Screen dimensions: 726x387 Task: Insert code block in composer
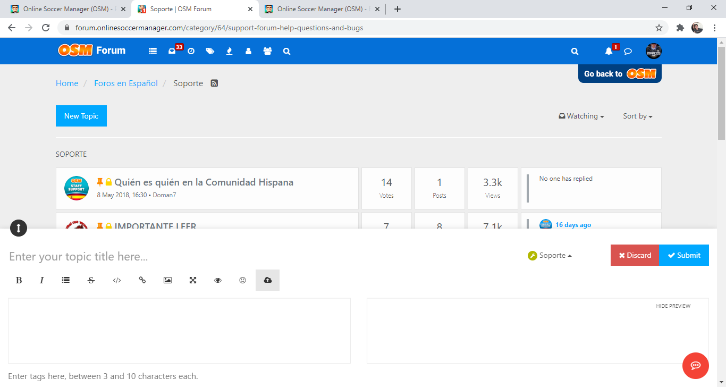pos(117,280)
